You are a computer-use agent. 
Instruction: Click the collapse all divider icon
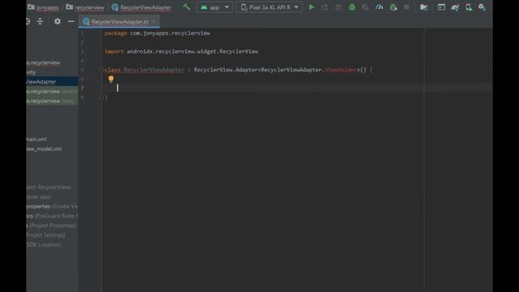coord(40,22)
